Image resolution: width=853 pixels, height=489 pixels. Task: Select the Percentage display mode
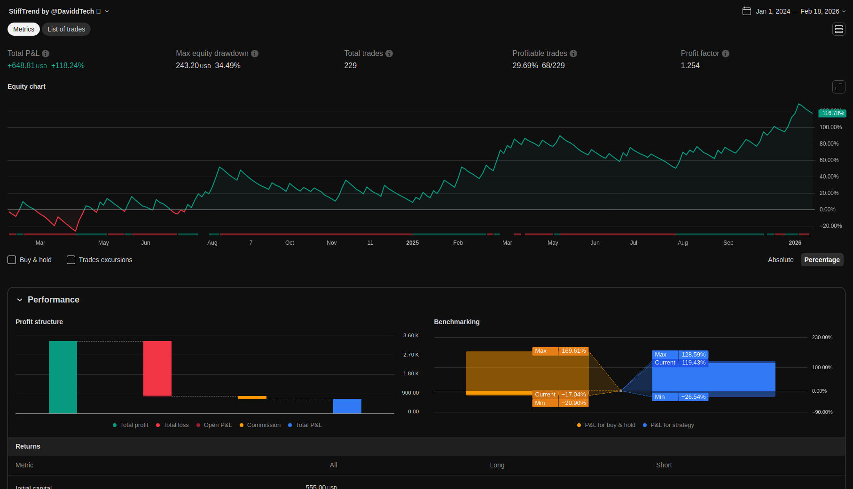point(822,260)
